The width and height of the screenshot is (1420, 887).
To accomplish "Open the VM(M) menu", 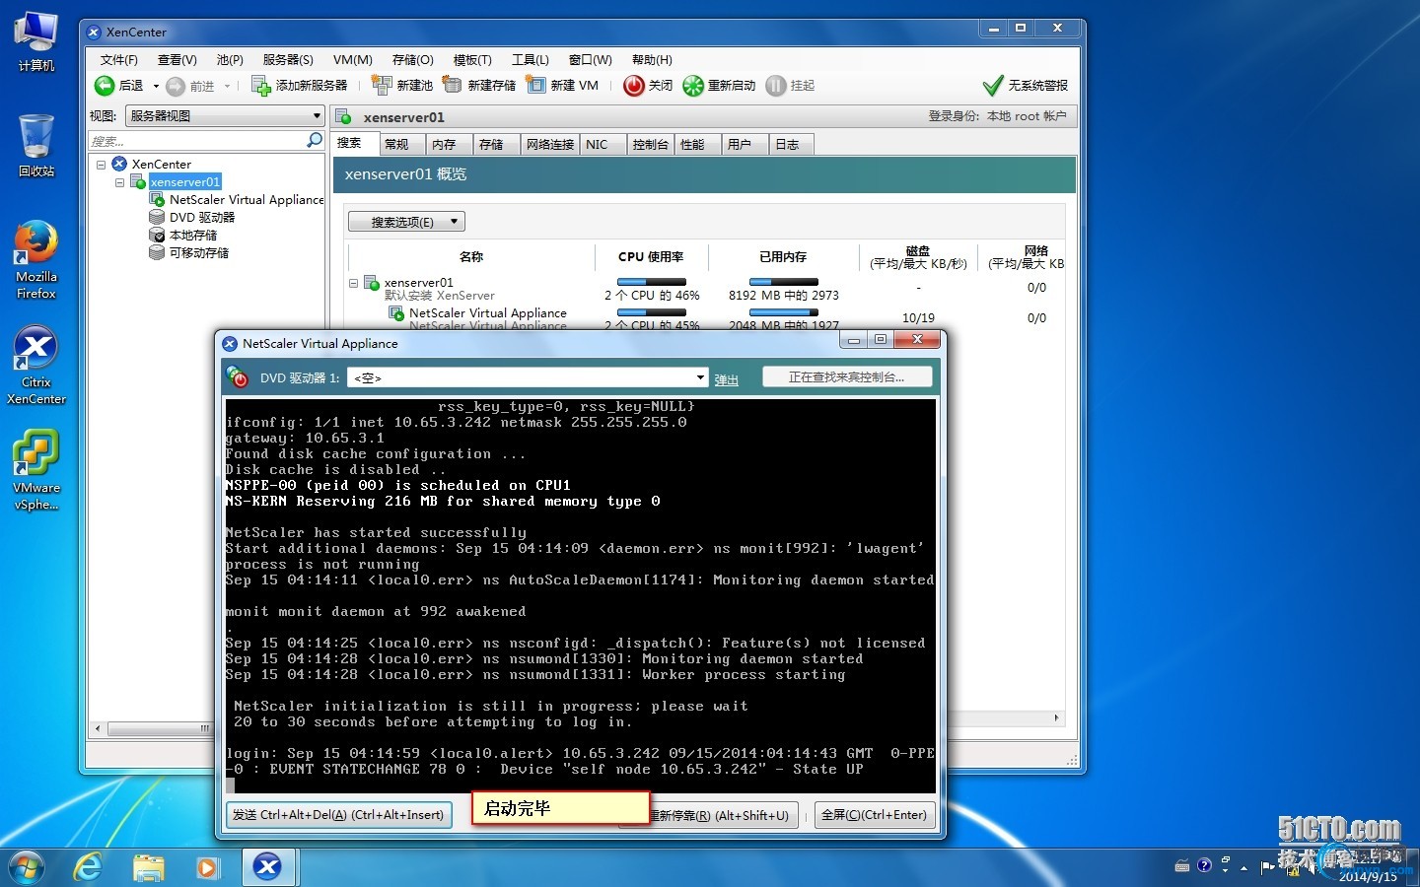I will tap(353, 60).
